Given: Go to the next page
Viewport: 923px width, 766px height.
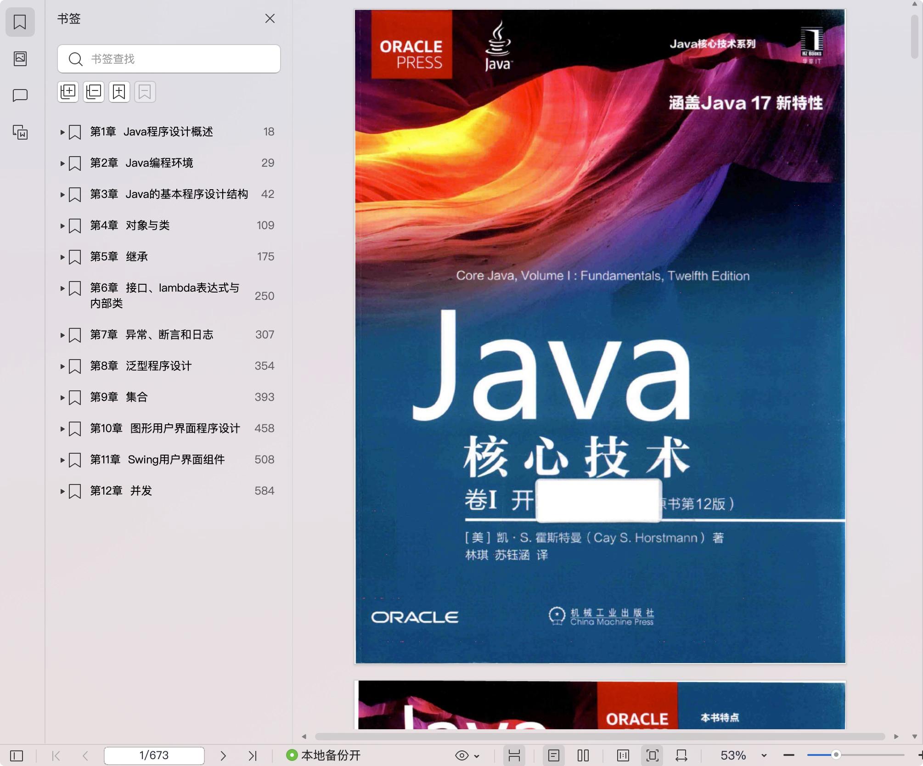Looking at the screenshot, I should (223, 755).
